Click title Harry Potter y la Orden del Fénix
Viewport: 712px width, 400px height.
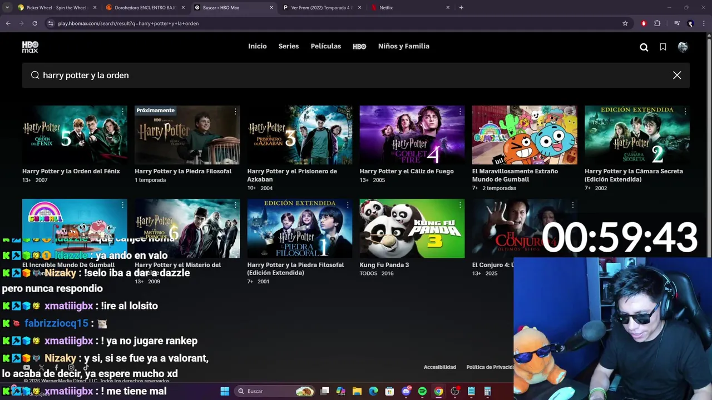71,171
